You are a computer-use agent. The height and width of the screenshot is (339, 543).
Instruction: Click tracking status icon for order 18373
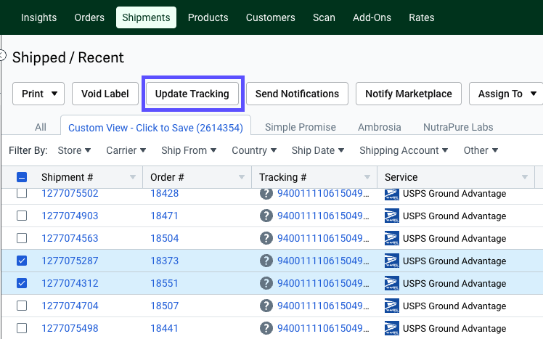point(266,261)
